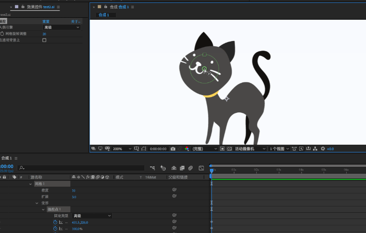Open 200% magnification ratio dropdown
The width and height of the screenshot is (366, 233).
tap(122, 149)
